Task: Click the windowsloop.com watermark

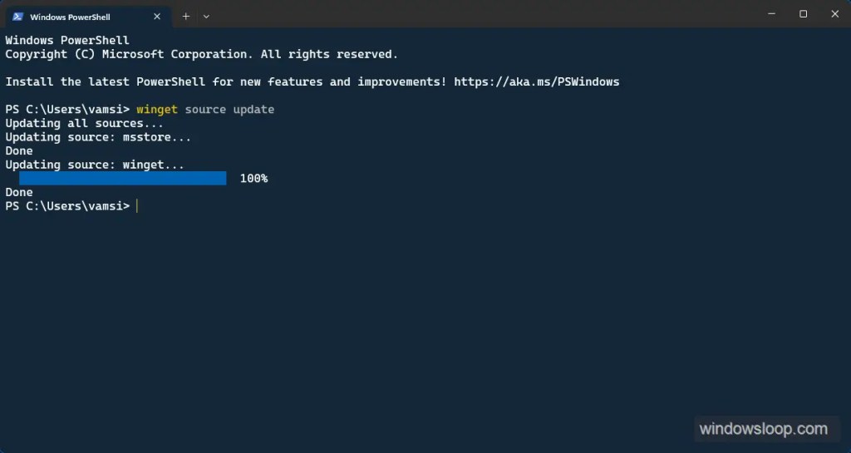Action: pos(763,429)
